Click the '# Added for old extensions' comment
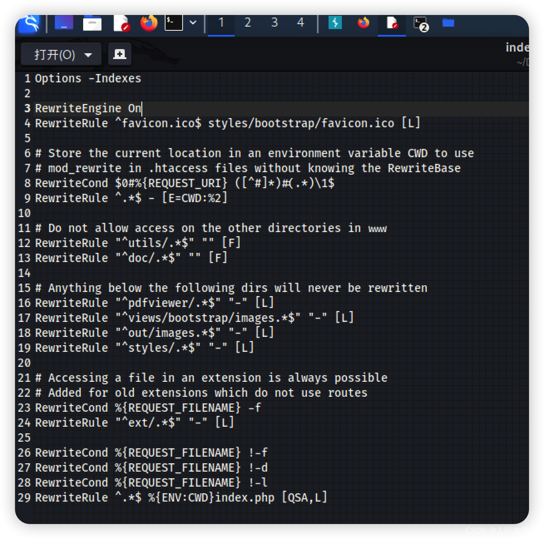 pyautogui.click(x=201, y=393)
